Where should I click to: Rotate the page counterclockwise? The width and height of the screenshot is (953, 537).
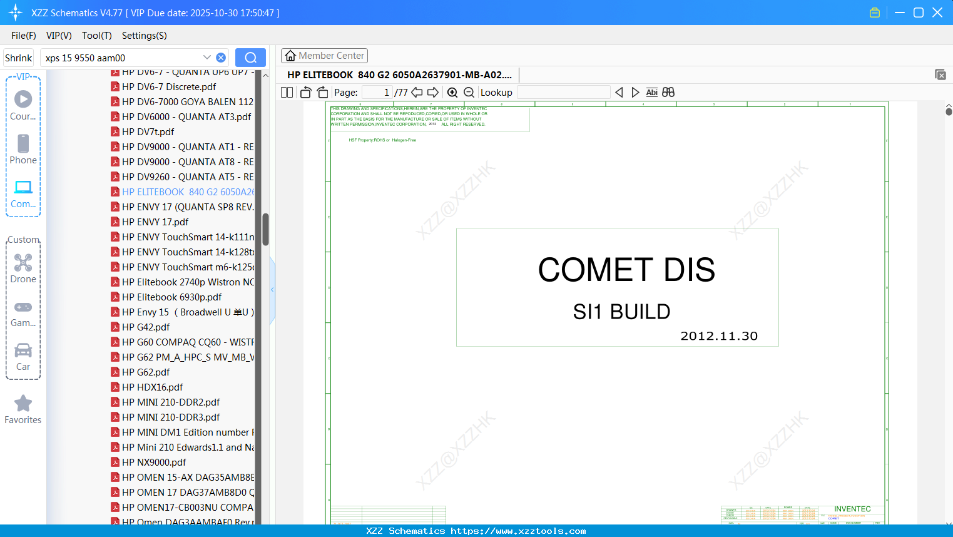click(x=305, y=93)
